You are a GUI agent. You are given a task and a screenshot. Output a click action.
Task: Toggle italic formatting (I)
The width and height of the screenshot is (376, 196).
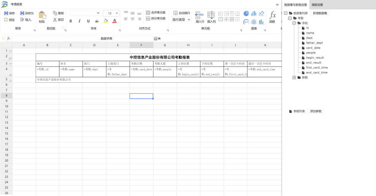80,21
